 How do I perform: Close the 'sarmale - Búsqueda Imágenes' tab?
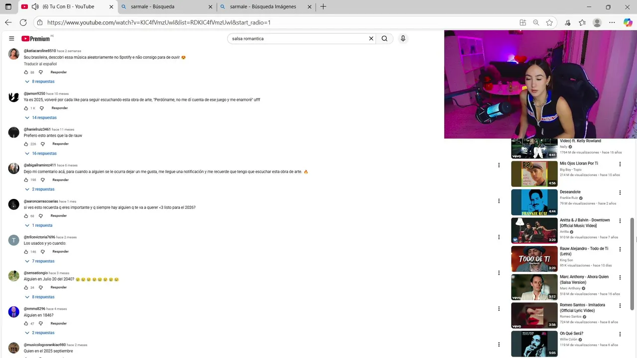point(310,7)
